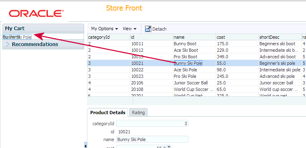The width and height of the screenshot is (306, 148).
Task: Click the cost cell 349.0
Action: pyautogui.click(x=223, y=57)
